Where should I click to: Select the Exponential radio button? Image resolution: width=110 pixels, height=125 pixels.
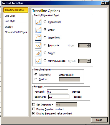tap(45, 22)
